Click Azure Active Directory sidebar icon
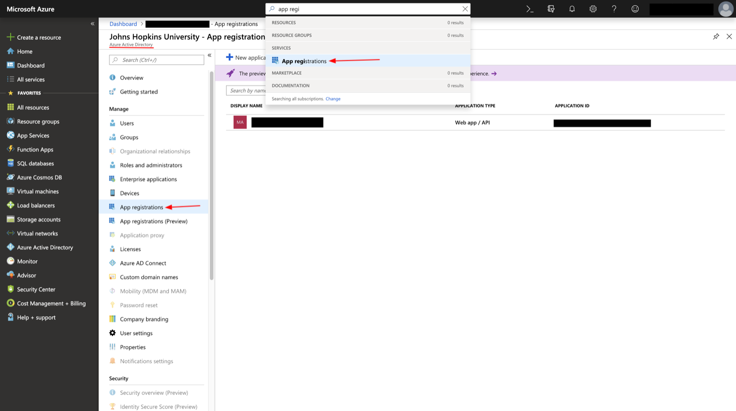Image resolution: width=736 pixels, height=411 pixels. (10, 247)
